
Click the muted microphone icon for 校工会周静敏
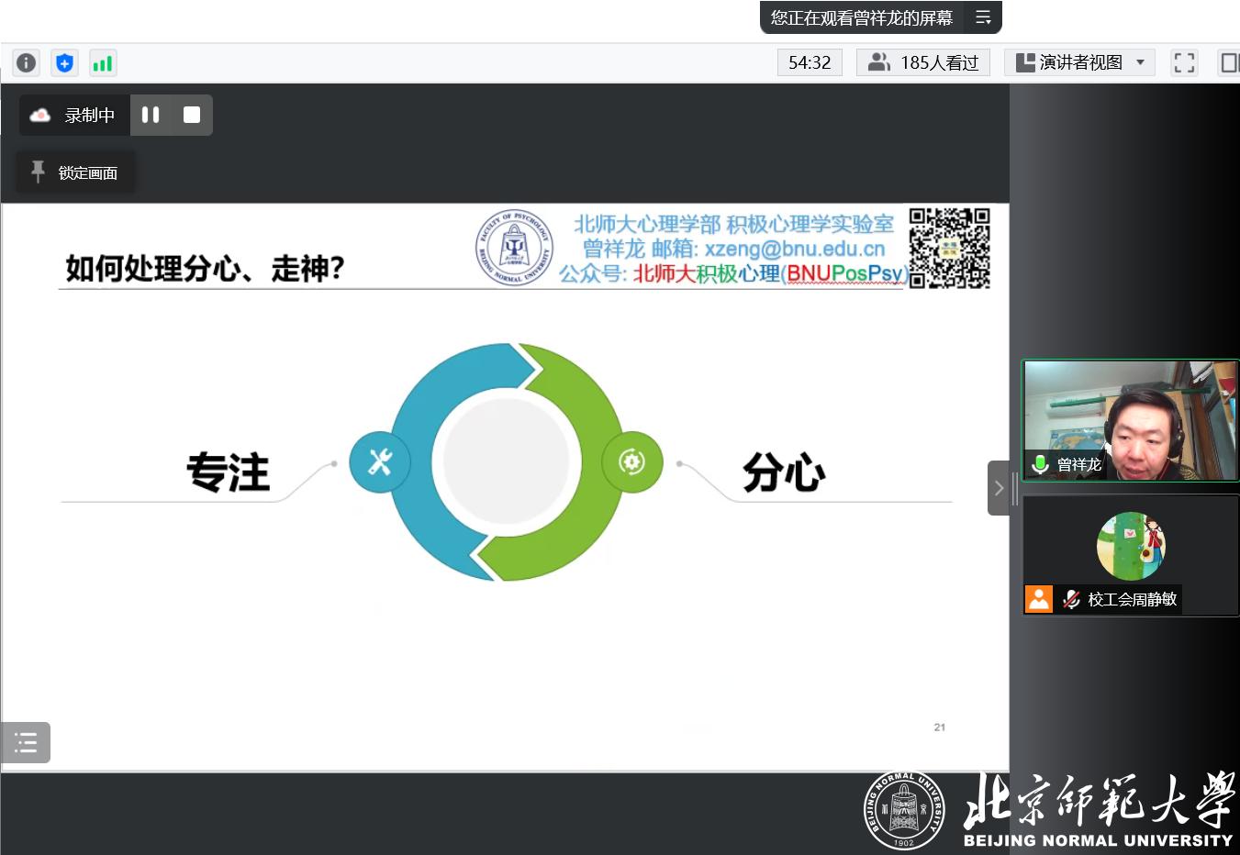1071,599
